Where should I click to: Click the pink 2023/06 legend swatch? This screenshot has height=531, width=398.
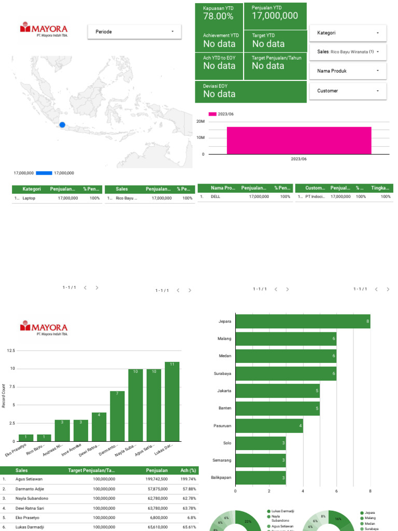212,114
